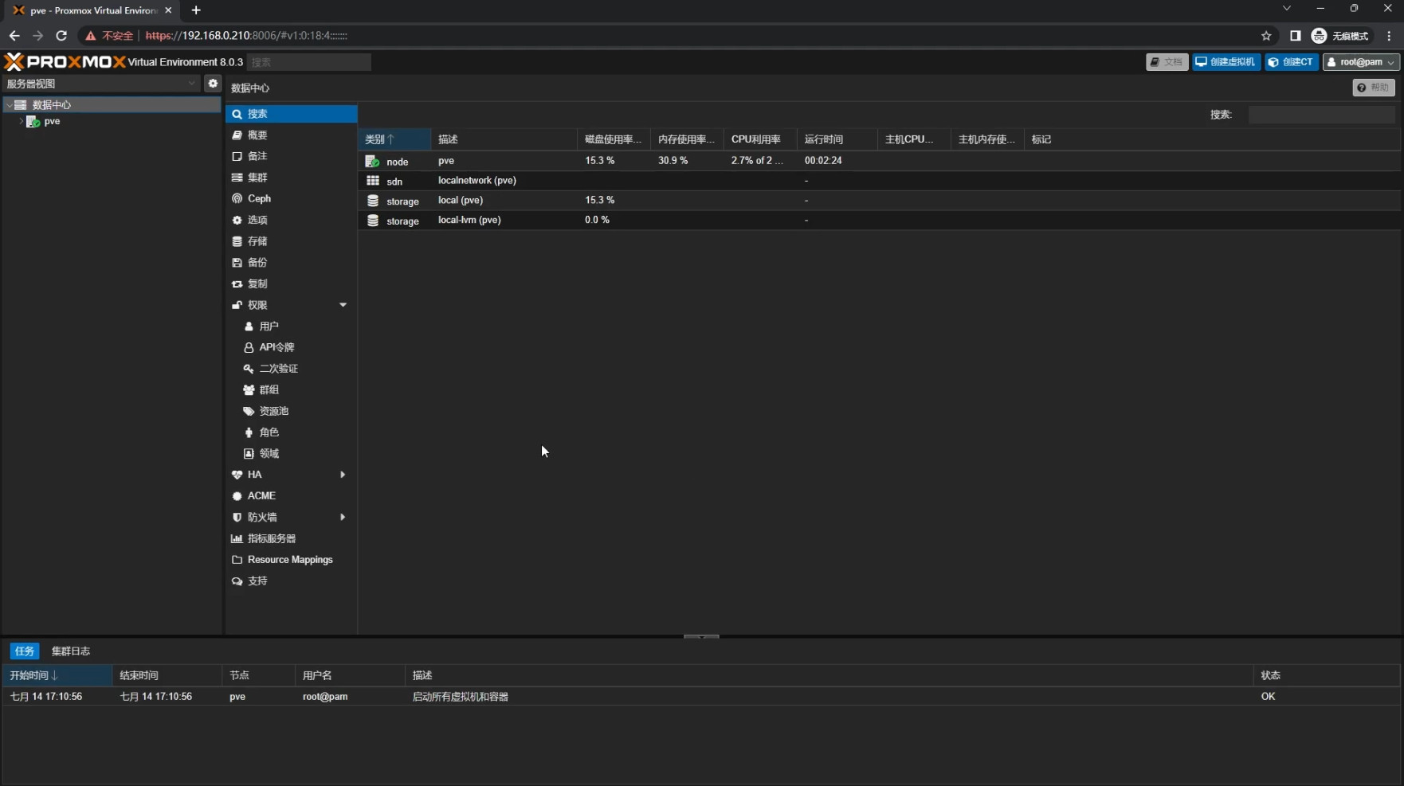The image size is (1404, 786).
Task: Open the root@pam user dropdown
Action: pos(1361,62)
